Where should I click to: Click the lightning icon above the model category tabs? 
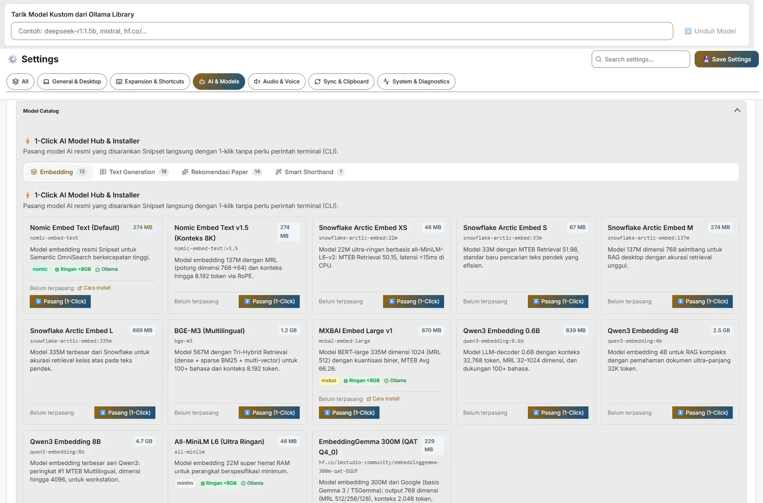[28, 141]
